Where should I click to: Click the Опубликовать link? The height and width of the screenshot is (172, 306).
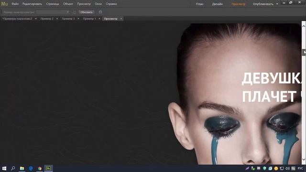[x=263, y=4]
